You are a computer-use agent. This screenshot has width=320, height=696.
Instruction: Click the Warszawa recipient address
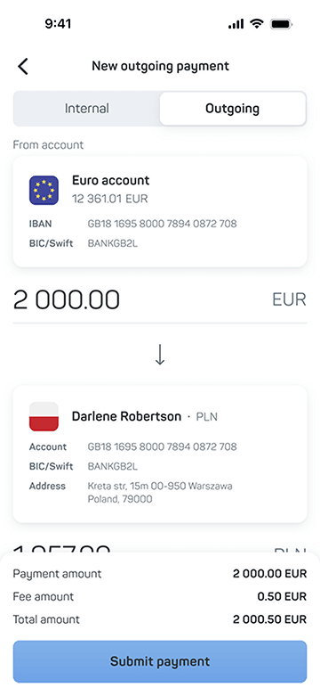tap(160, 493)
